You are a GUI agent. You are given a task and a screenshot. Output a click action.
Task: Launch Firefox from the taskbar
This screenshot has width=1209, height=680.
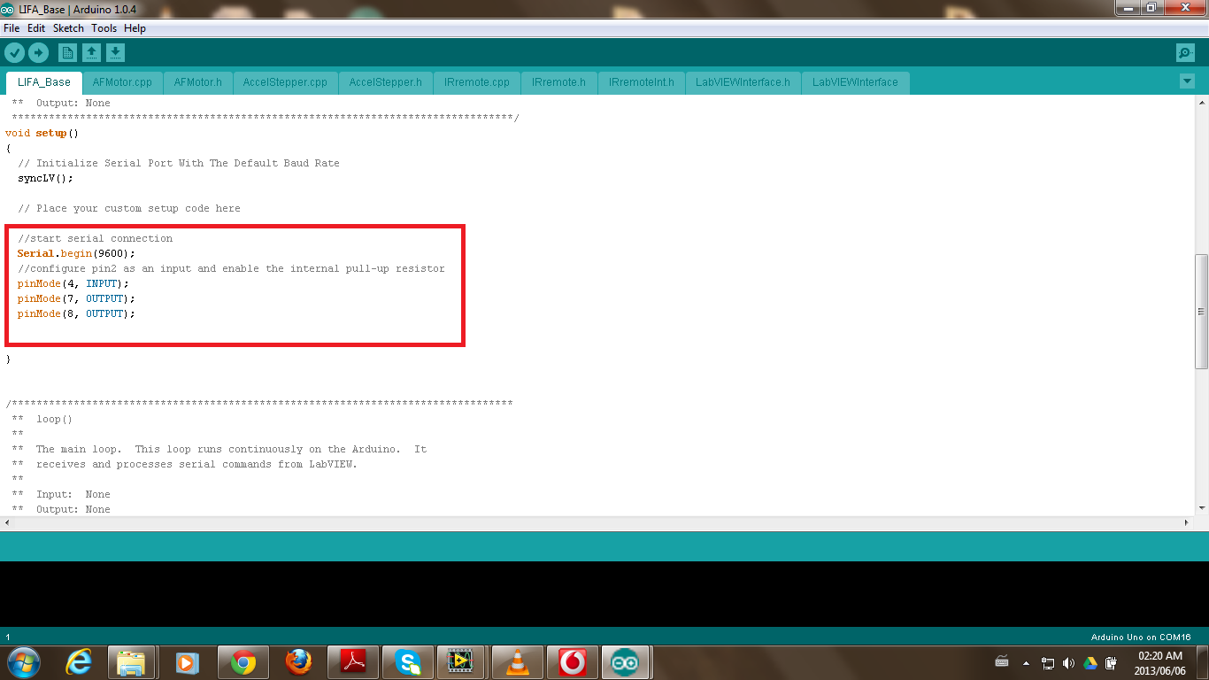coord(298,661)
